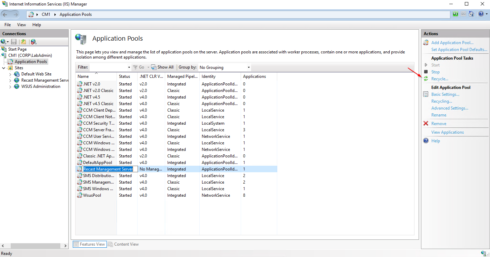Click the navigation Forward arrow

pos(16,14)
